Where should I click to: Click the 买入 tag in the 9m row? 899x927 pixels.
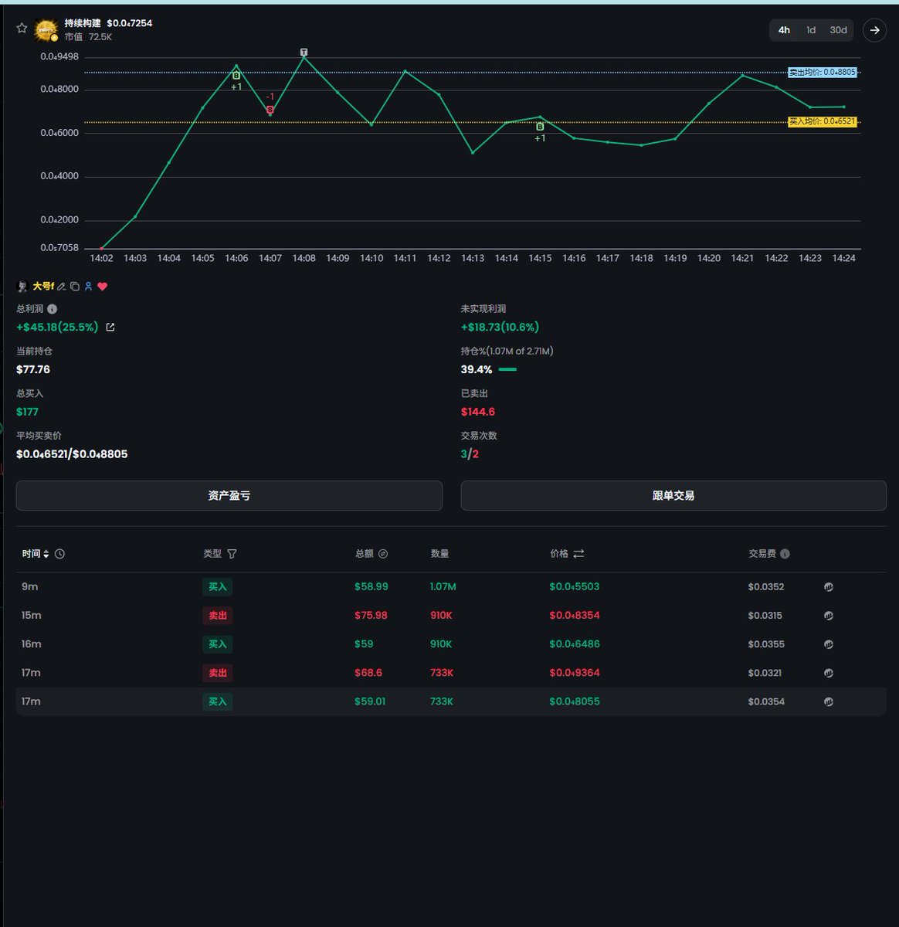(x=218, y=587)
